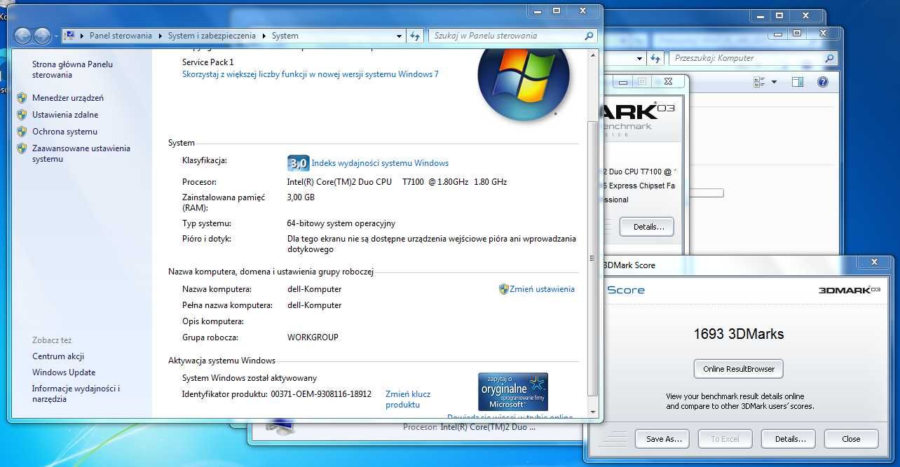This screenshot has width=900, height=467.
Task: Select the System breadcrumb segment
Action: 285,36
